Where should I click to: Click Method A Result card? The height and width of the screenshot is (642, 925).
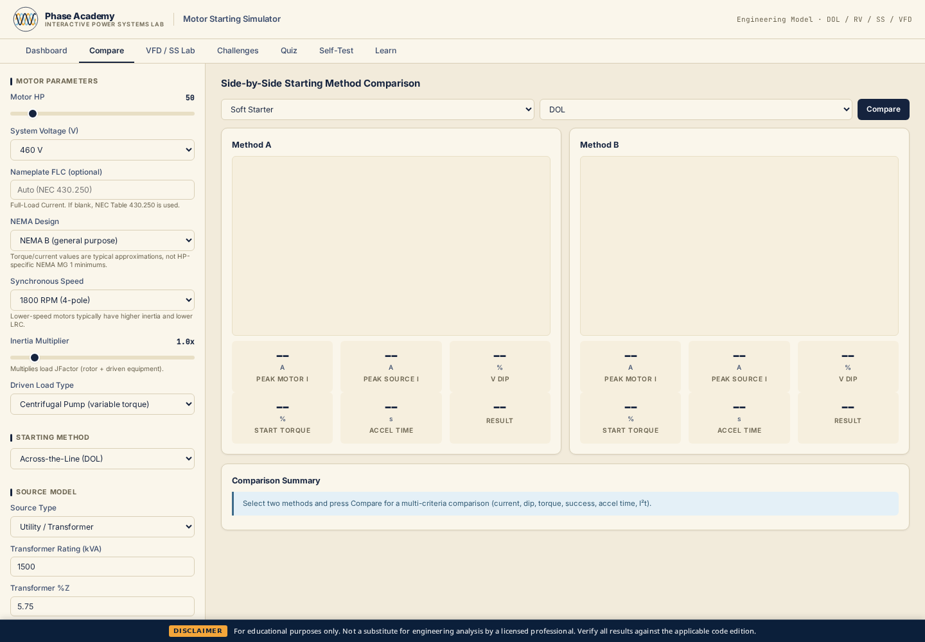pyautogui.click(x=500, y=418)
